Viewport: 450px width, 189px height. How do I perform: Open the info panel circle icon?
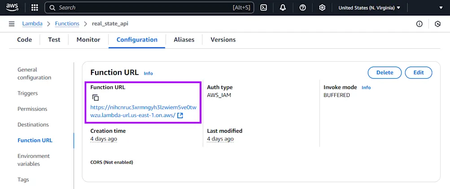419,24
